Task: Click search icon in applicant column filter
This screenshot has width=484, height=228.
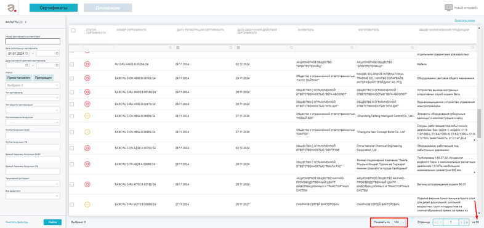Action: (x=352, y=48)
